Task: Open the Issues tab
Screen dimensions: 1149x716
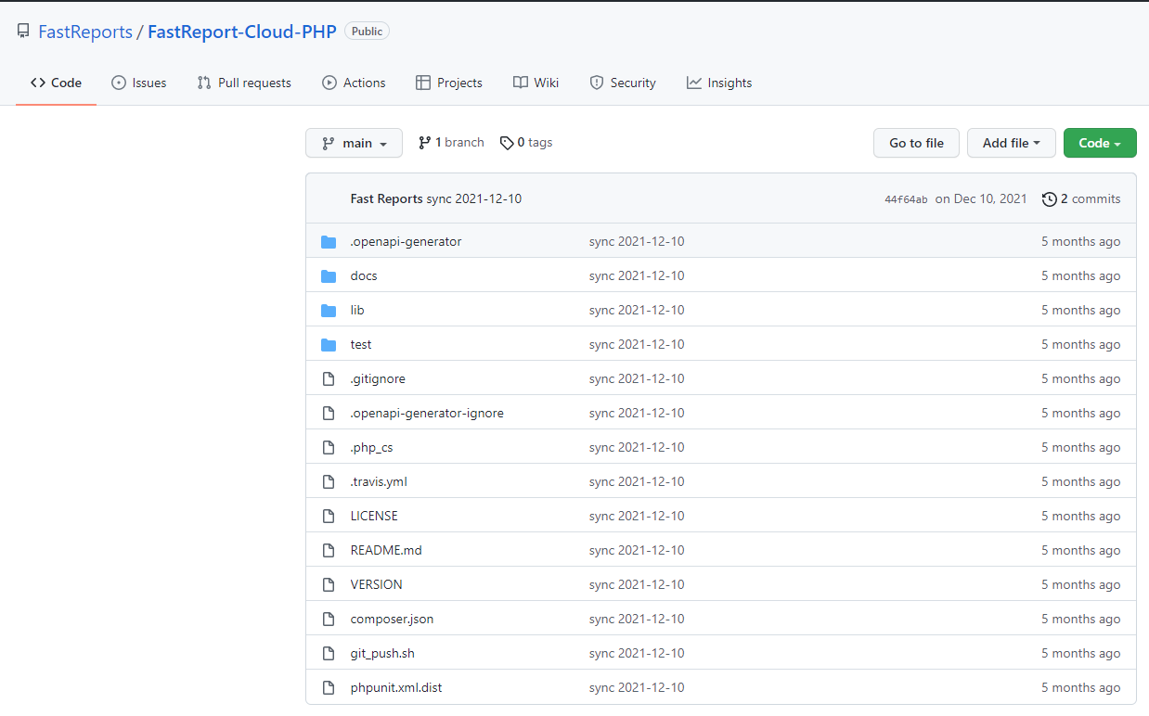Action: coord(139,83)
